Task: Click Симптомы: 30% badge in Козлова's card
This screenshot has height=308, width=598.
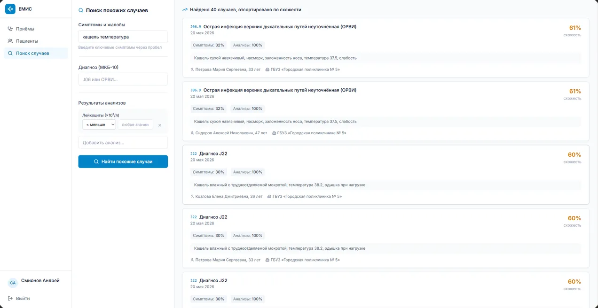Action: [208, 172]
